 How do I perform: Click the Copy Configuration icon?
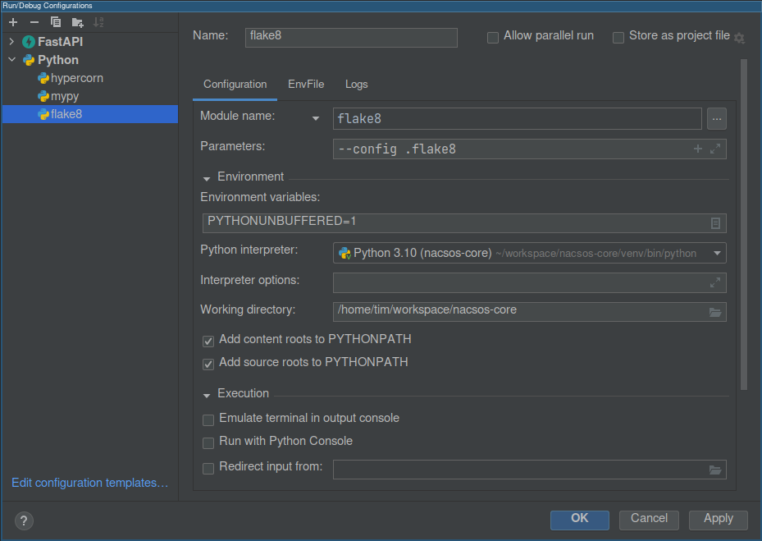click(56, 22)
